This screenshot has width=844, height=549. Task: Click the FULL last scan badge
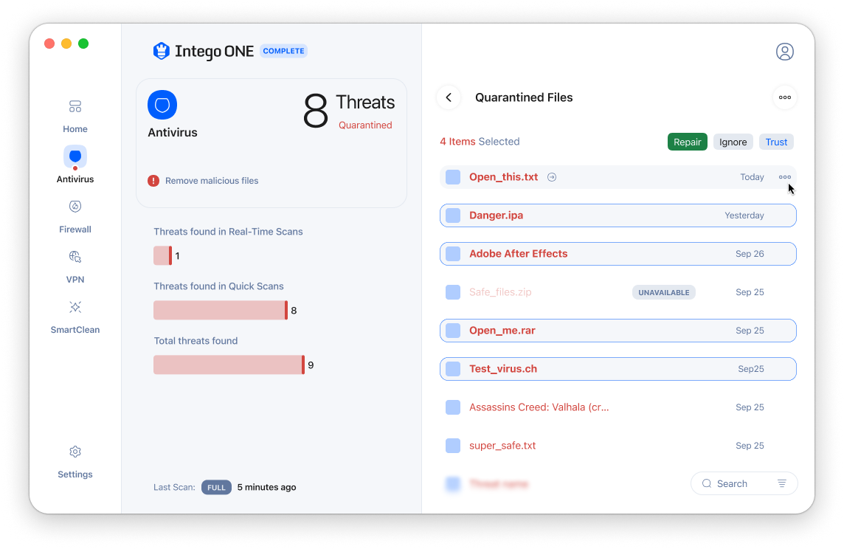[x=216, y=488]
